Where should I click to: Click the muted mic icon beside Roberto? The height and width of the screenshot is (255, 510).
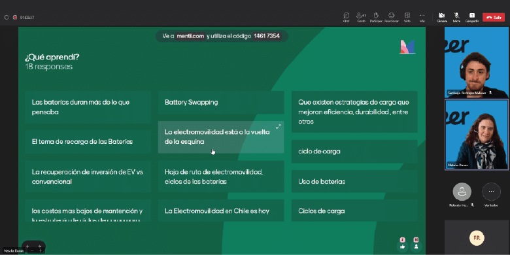(x=473, y=205)
